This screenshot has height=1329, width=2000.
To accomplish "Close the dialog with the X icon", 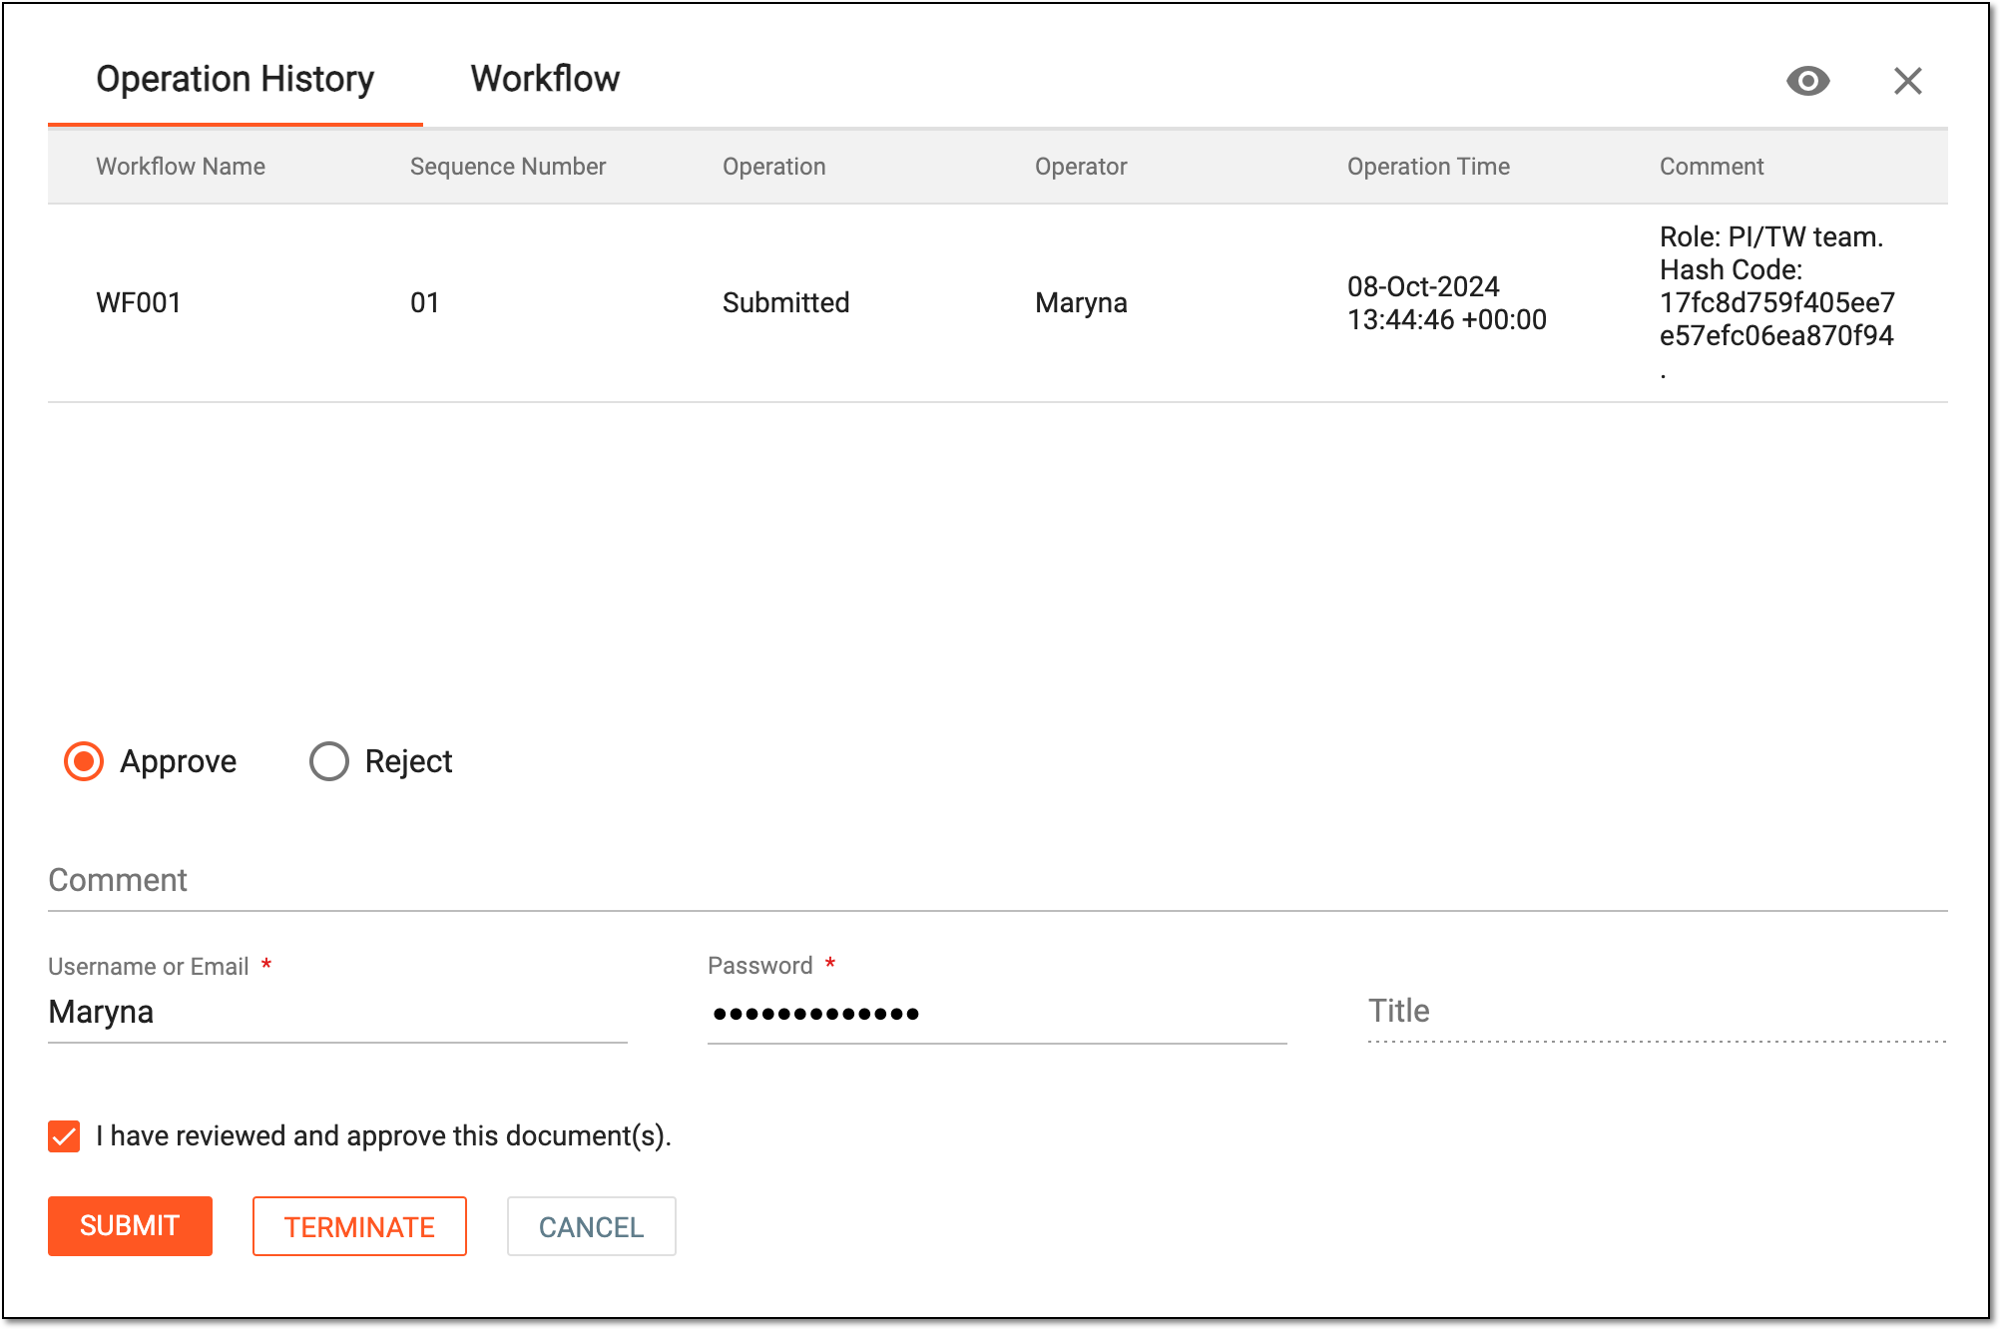I will (1907, 81).
